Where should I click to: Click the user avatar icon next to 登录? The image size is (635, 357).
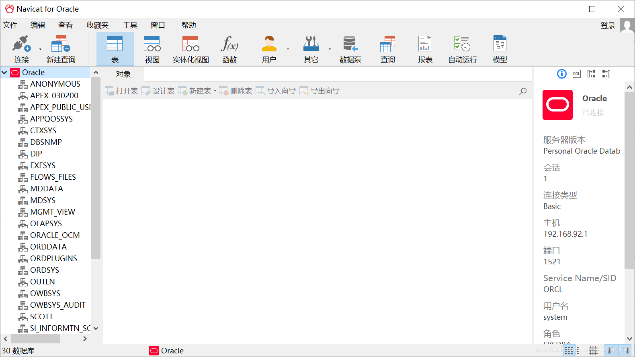627,26
